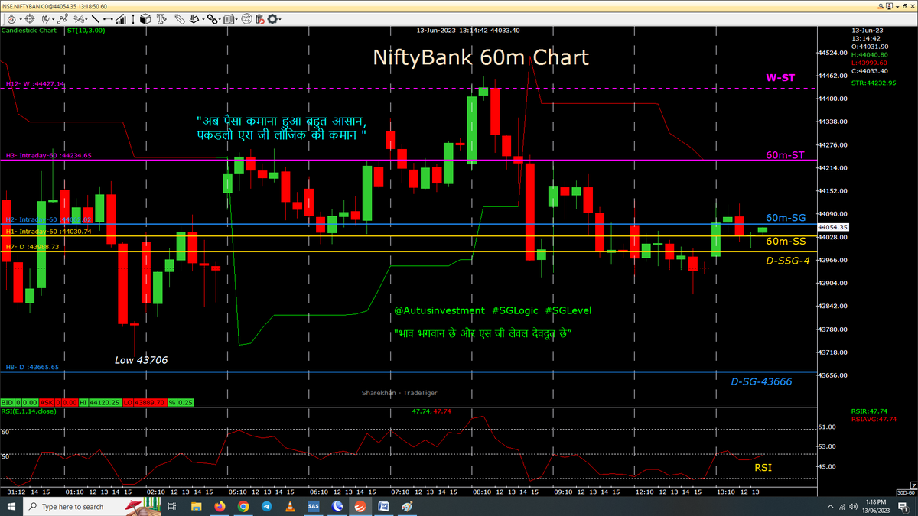Image resolution: width=918 pixels, height=516 pixels.
Task: Expand dropdown arrow beside the scissors icon
Action: click(x=86, y=19)
